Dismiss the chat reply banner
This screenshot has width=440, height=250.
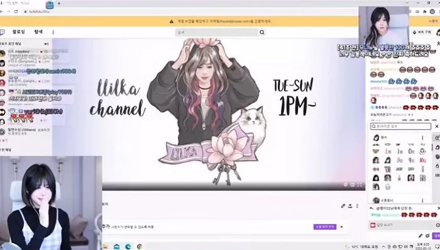[438, 208]
